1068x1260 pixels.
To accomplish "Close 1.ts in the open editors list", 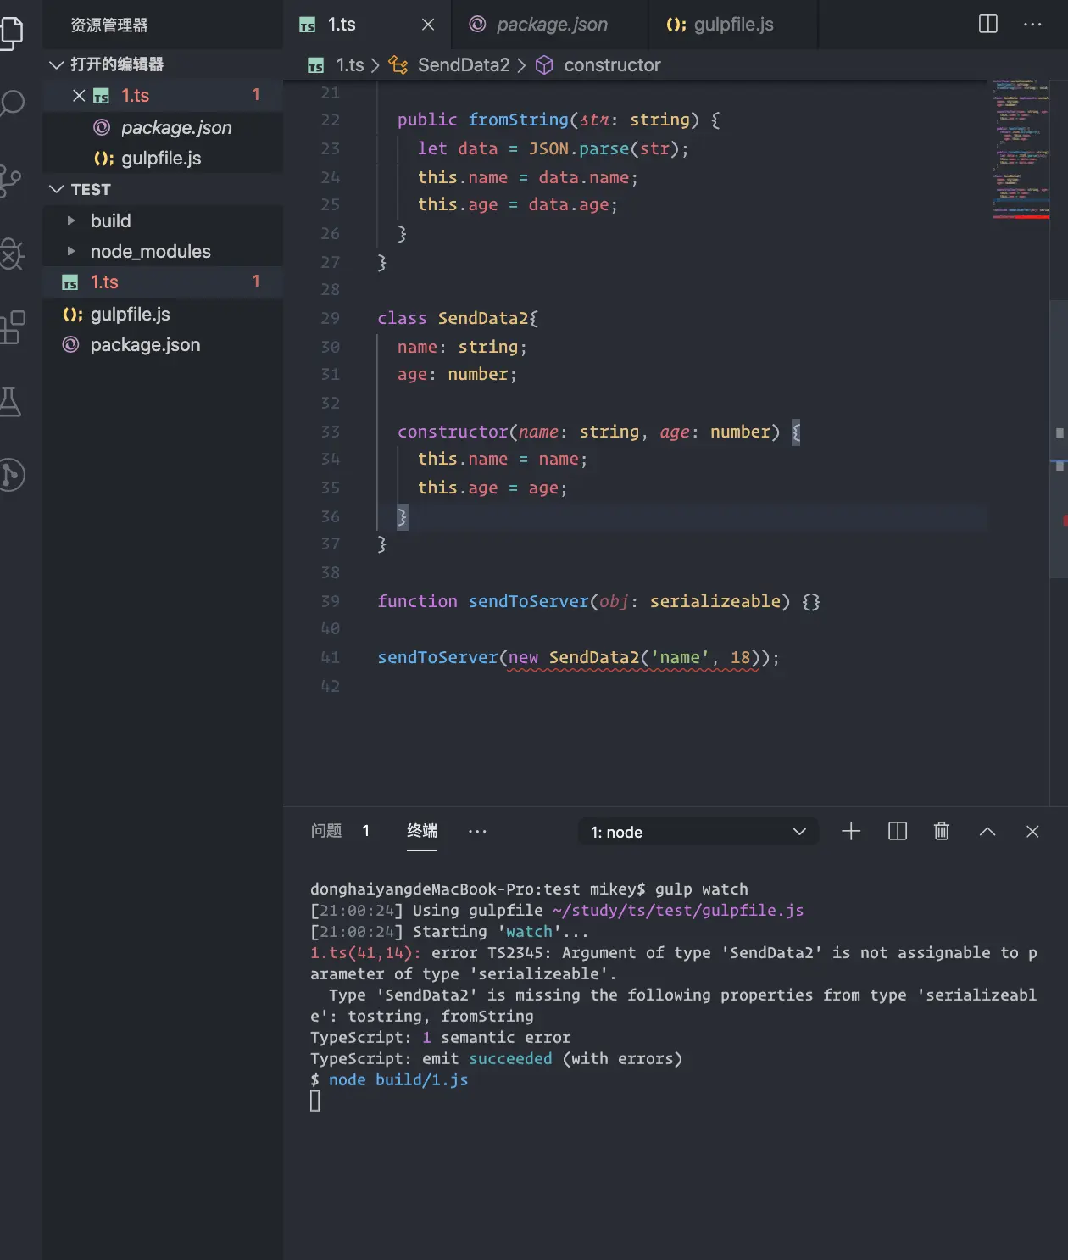I will 79,95.
